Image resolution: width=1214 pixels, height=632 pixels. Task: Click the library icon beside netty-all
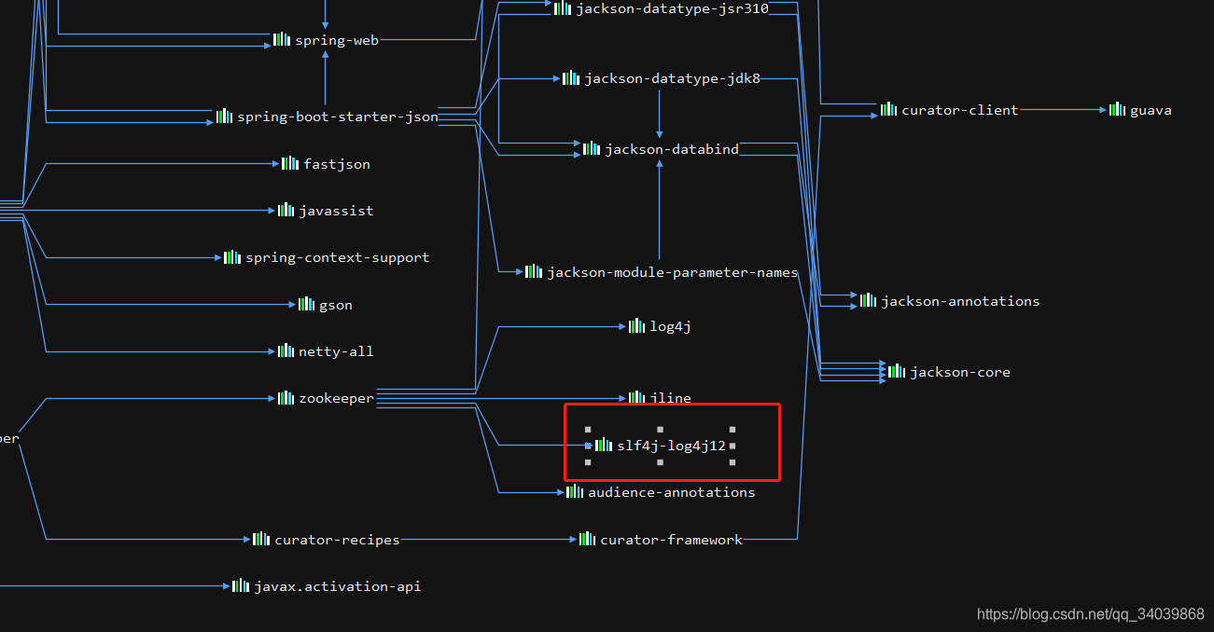(x=286, y=350)
